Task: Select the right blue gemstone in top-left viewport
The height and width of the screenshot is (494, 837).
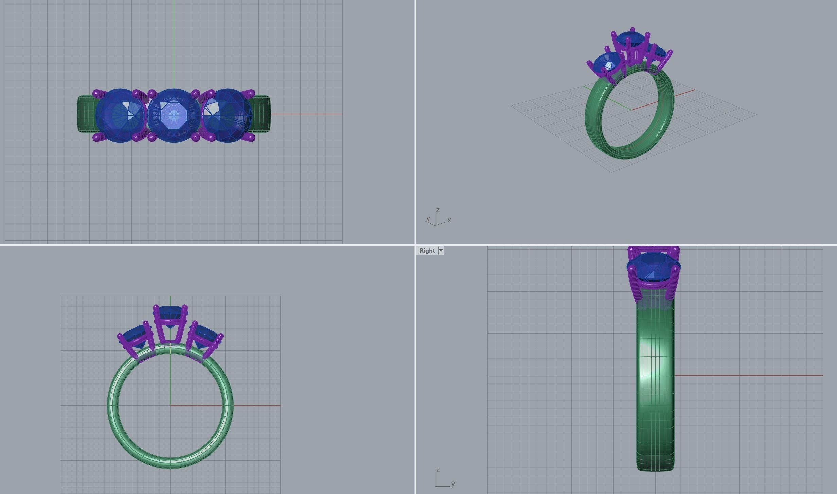Action: tap(227, 116)
